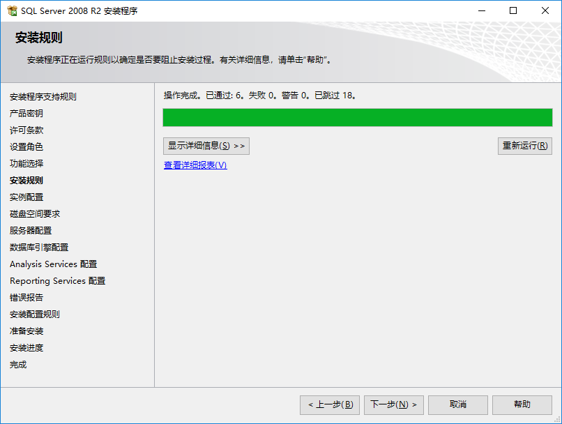Select Reporting Services 配置 step
562x424 pixels.
coord(58,281)
